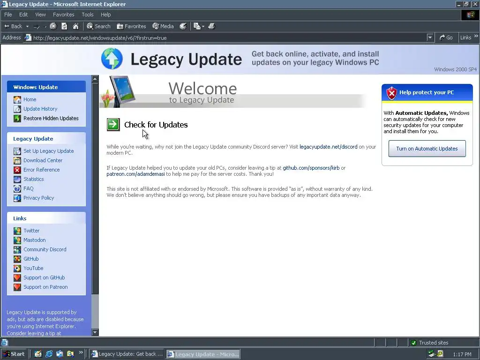This screenshot has width=480, height=360.
Task: Click the Legacy Update globe logo
Action: 112,59
